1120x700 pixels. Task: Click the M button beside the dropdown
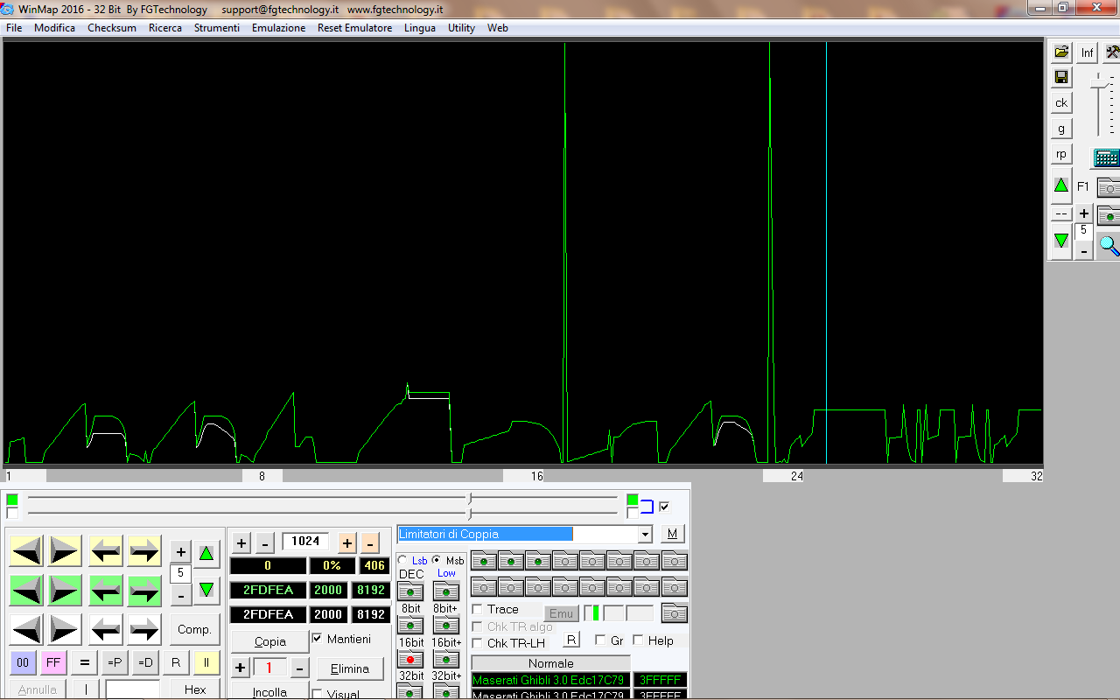672,534
